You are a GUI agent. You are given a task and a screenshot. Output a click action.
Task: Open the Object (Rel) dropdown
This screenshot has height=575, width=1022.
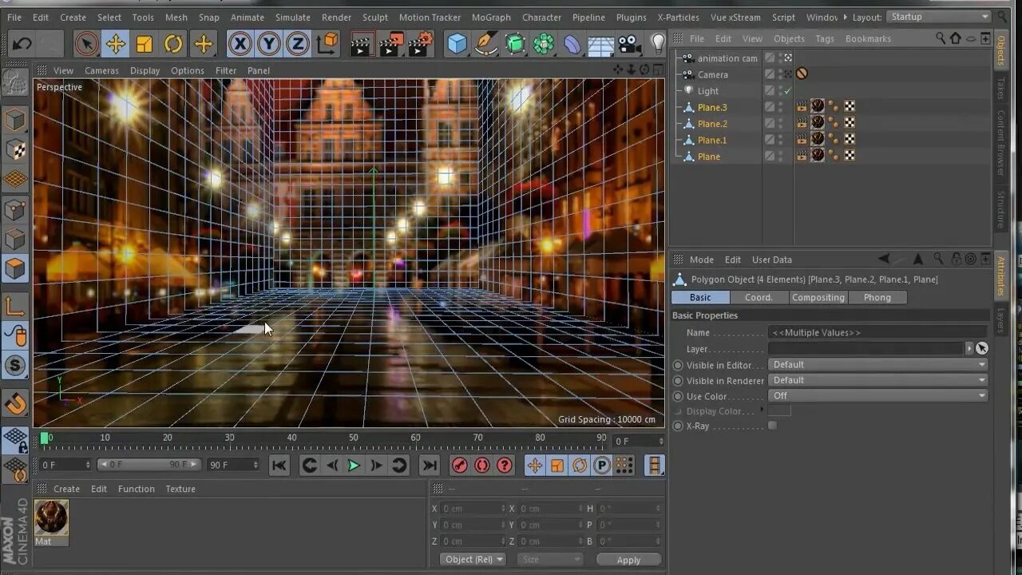click(473, 559)
